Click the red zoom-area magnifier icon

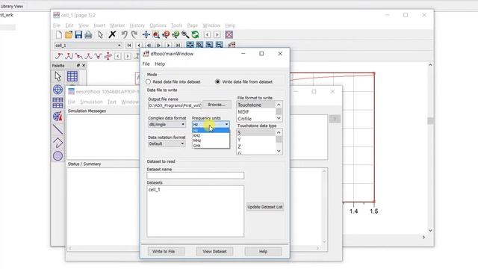tap(156, 35)
